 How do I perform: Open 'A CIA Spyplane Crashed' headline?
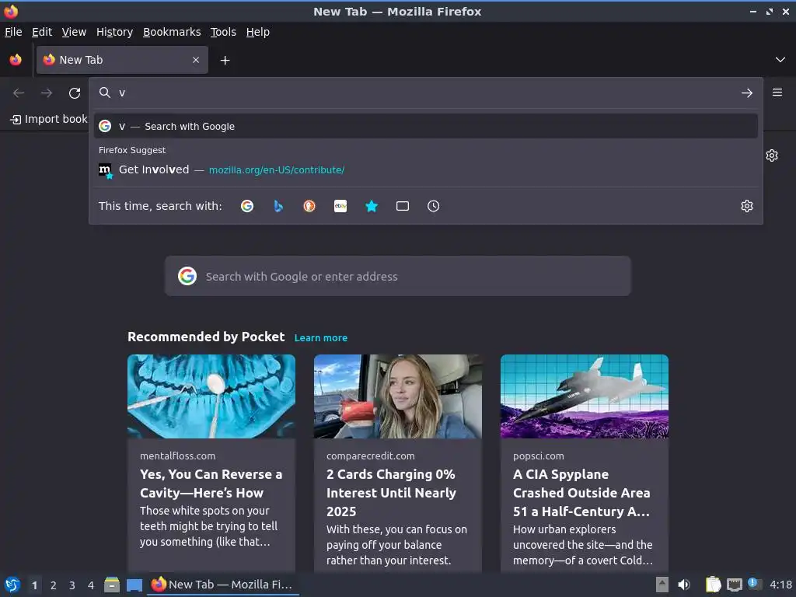pyautogui.click(x=581, y=492)
